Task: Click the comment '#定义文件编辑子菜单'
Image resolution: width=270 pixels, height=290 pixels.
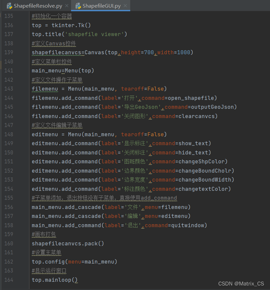Action: (x=57, y=125)
